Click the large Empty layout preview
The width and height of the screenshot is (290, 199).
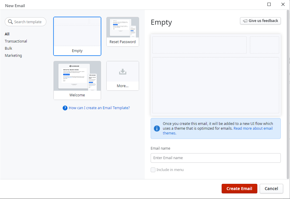coord(216,75)
